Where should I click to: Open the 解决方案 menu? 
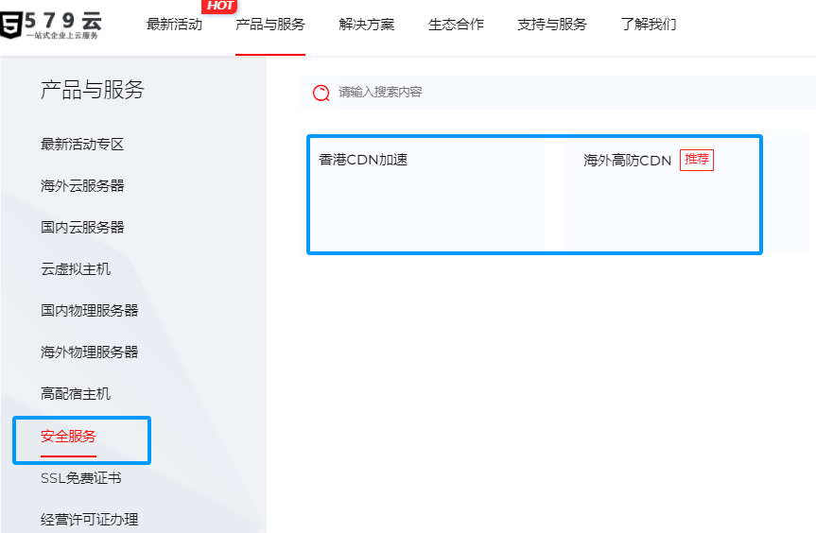[x=367, y=25]
